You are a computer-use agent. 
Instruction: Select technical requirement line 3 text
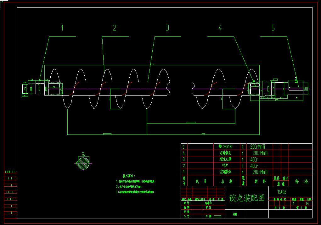click(x=135, y=192)
